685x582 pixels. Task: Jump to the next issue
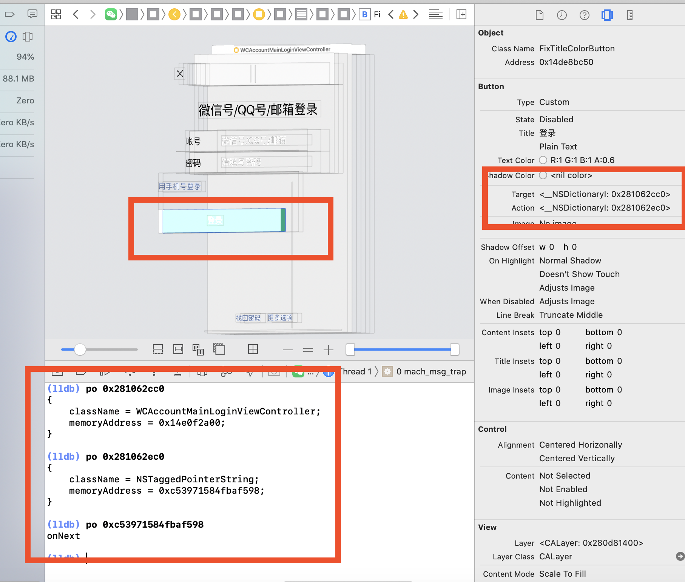tap(416, 14)
